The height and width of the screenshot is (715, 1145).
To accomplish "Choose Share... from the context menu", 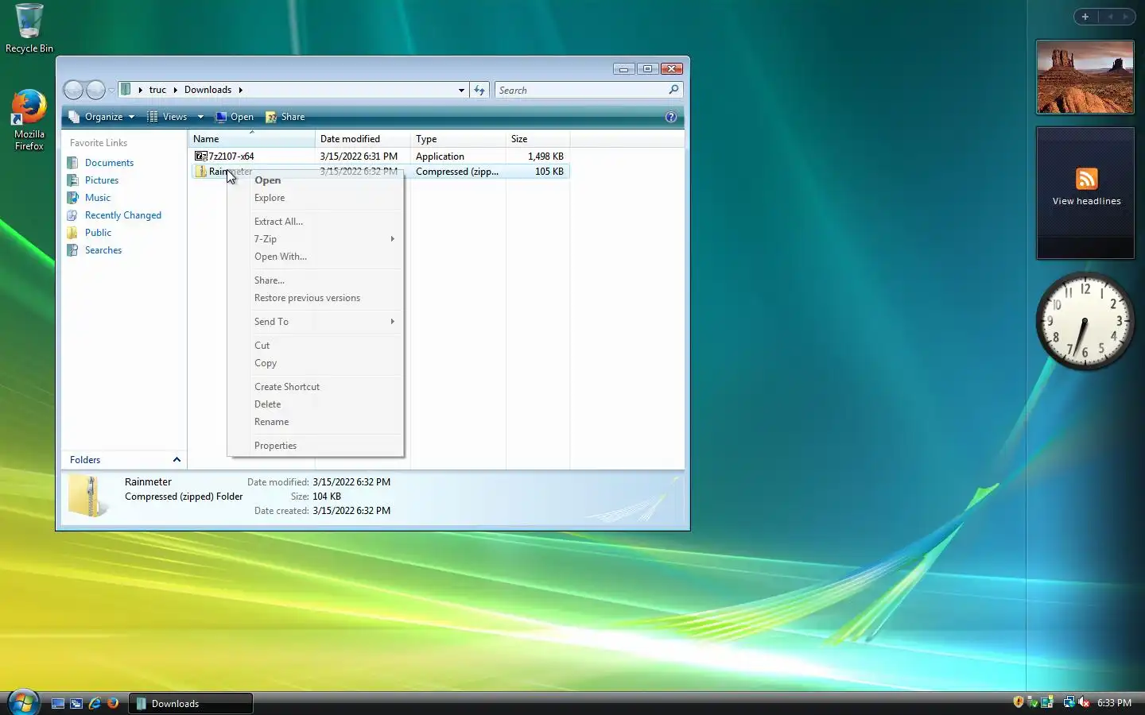I will pyautogui.click(x=315, y=280).
